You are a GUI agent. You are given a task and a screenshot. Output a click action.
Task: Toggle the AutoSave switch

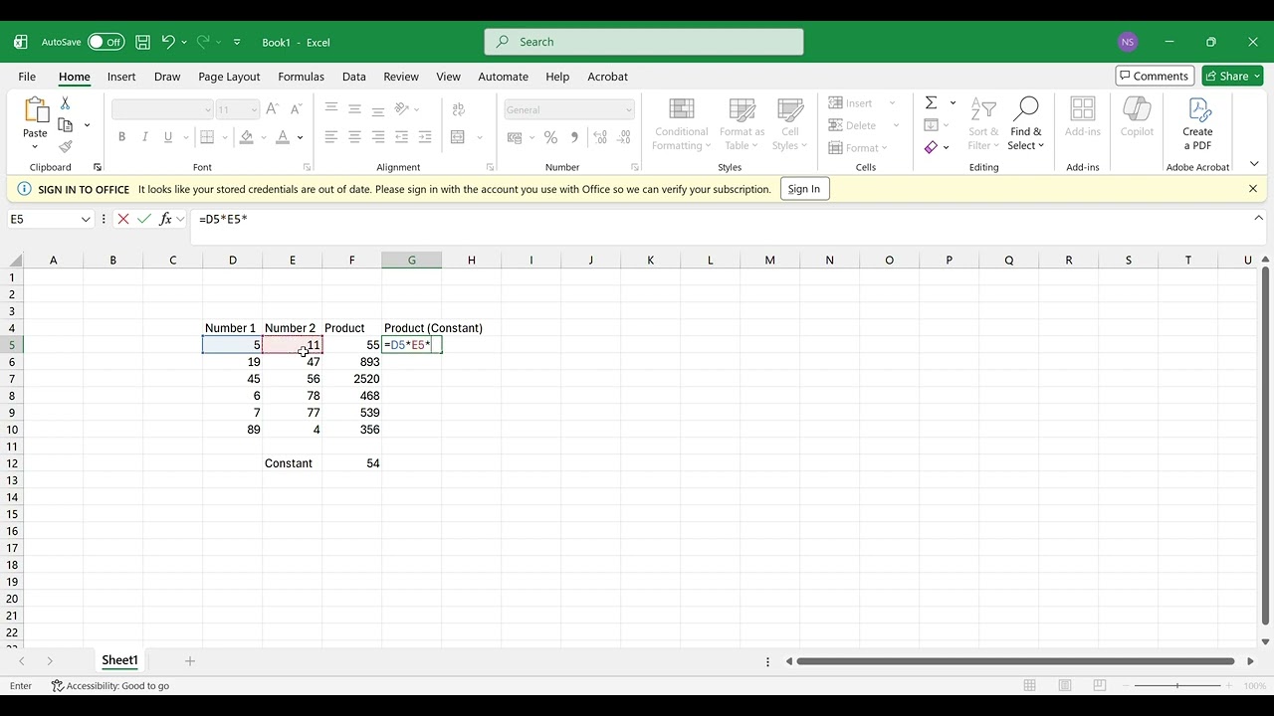[x=106, y=42]
